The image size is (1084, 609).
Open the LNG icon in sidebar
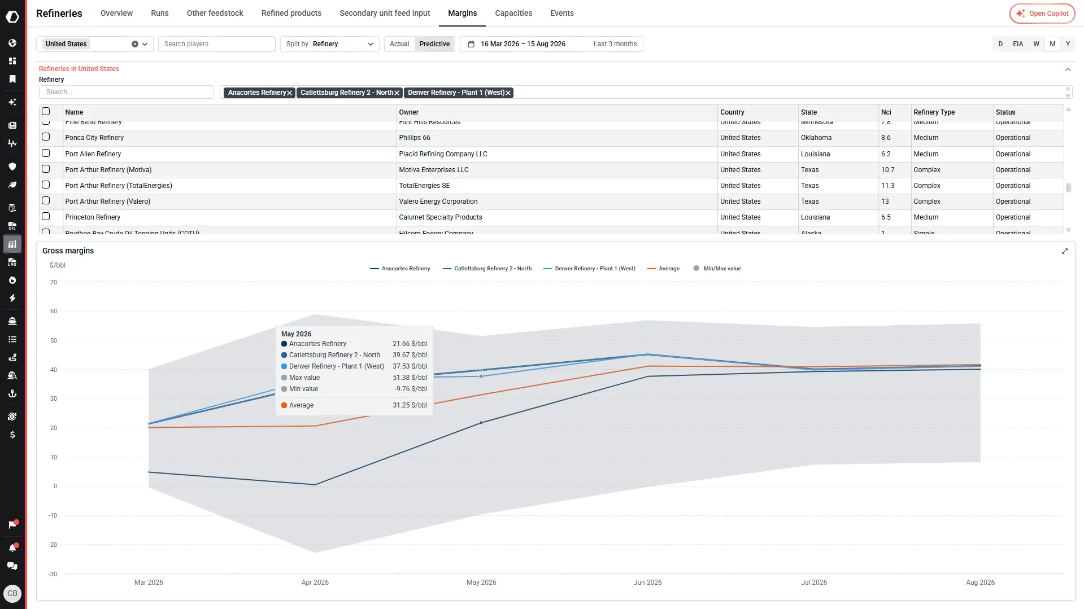click(12, 262)
